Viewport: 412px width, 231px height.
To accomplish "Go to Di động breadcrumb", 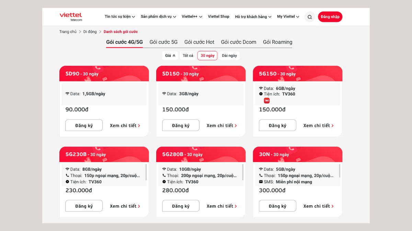I will point(90,32).
